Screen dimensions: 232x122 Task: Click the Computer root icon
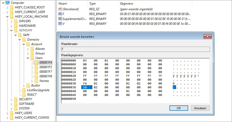click(x=7, y=3)
